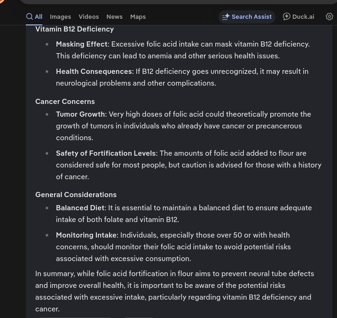Open the Maps tab
This screenshot has height=318, width=337.
(138, 17)
